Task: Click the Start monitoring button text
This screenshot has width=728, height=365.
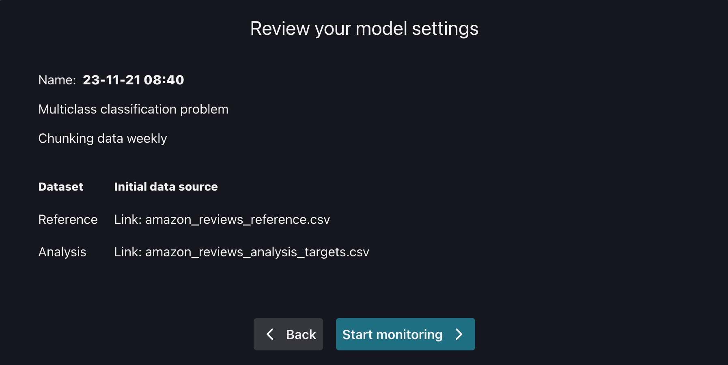Action: [x=392, y=335]
